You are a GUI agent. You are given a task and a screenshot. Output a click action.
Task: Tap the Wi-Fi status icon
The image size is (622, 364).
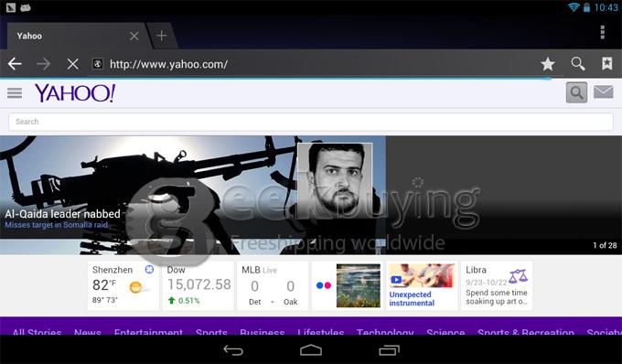[574, 7]
